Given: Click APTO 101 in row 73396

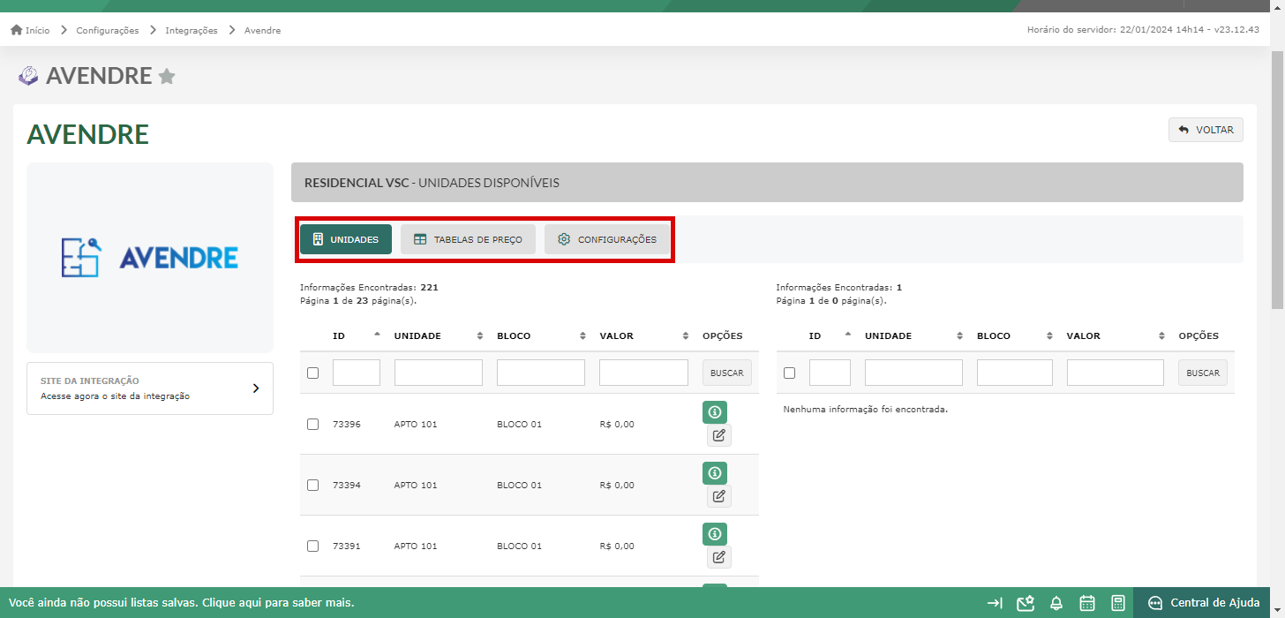Looking at the screenshot, I should [x=416, y=424].
